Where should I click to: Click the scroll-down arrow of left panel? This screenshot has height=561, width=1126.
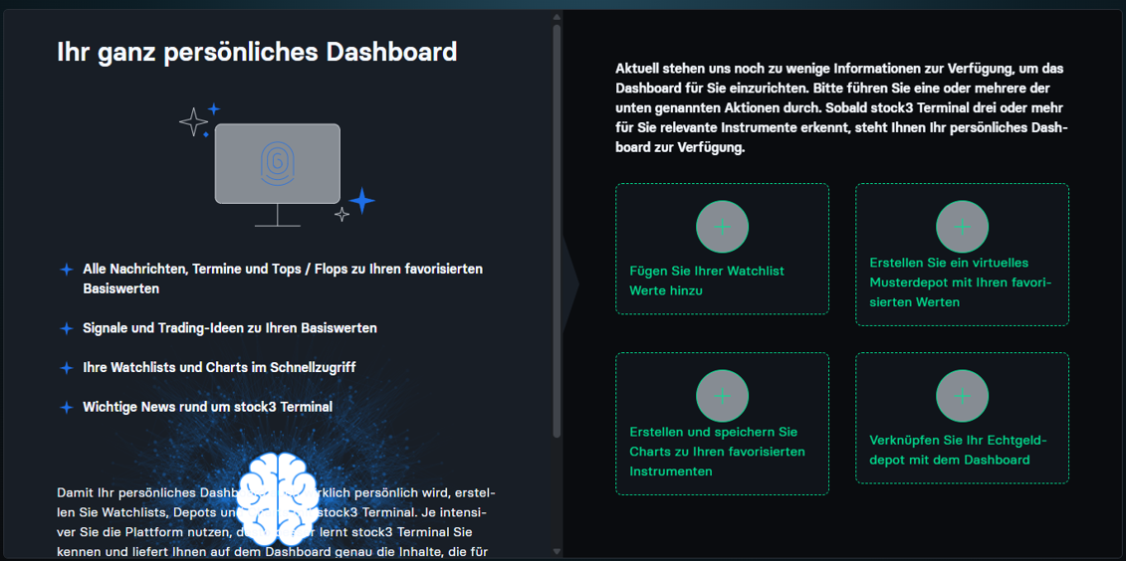[x=557, y=552]
